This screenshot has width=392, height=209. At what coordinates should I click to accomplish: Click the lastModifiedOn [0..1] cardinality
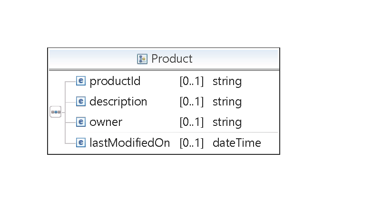tap(192, 143)
